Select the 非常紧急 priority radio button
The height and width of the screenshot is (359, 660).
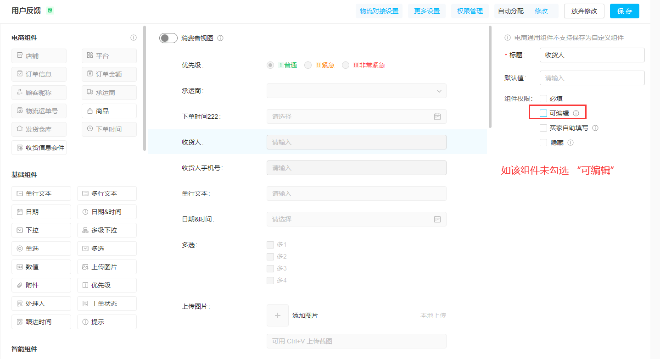[x=346, y=65]
